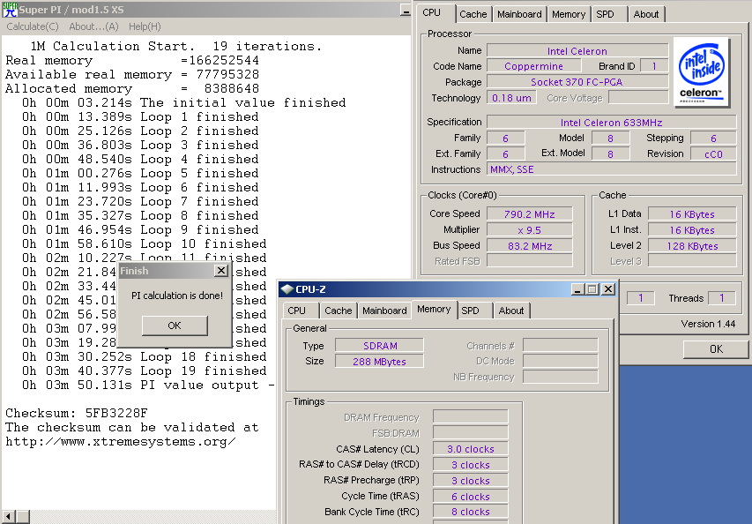This screenshot has width=752, height=524.
Task: Click the CAS# Latency value 3.0 clocks
Action: pos(471,449)
